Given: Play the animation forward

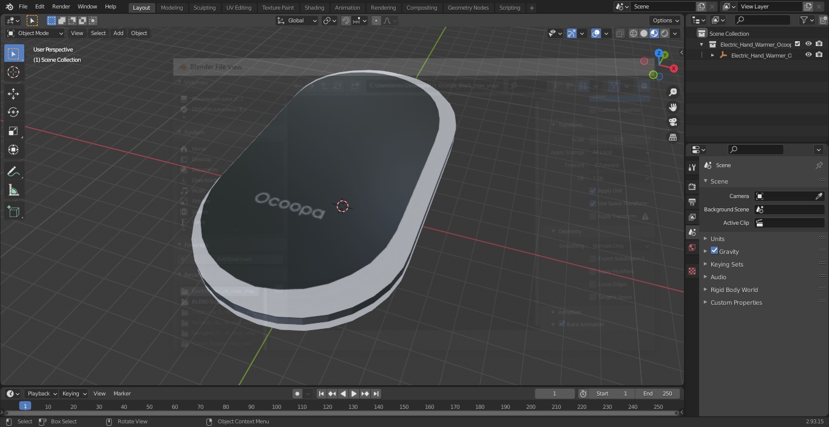Looking at the screenshot, I should pyautogui.click(x=354, y=394).
